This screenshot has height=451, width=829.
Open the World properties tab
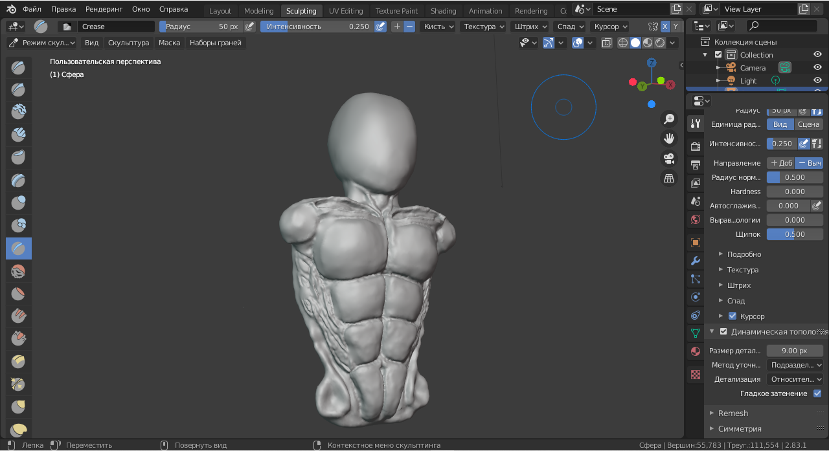(x=696, y=219)
